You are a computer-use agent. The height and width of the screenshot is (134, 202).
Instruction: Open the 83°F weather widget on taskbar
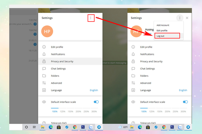click(123, 127)
